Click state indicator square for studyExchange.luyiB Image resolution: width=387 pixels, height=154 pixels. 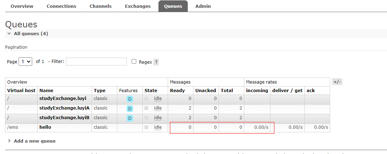[146, 118]
